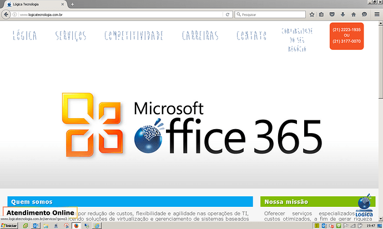Click the Quem somos heading

[32, 202]
